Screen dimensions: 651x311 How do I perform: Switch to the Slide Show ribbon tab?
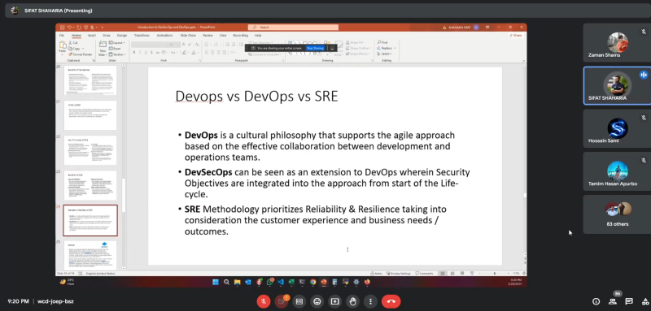(188, 35)
